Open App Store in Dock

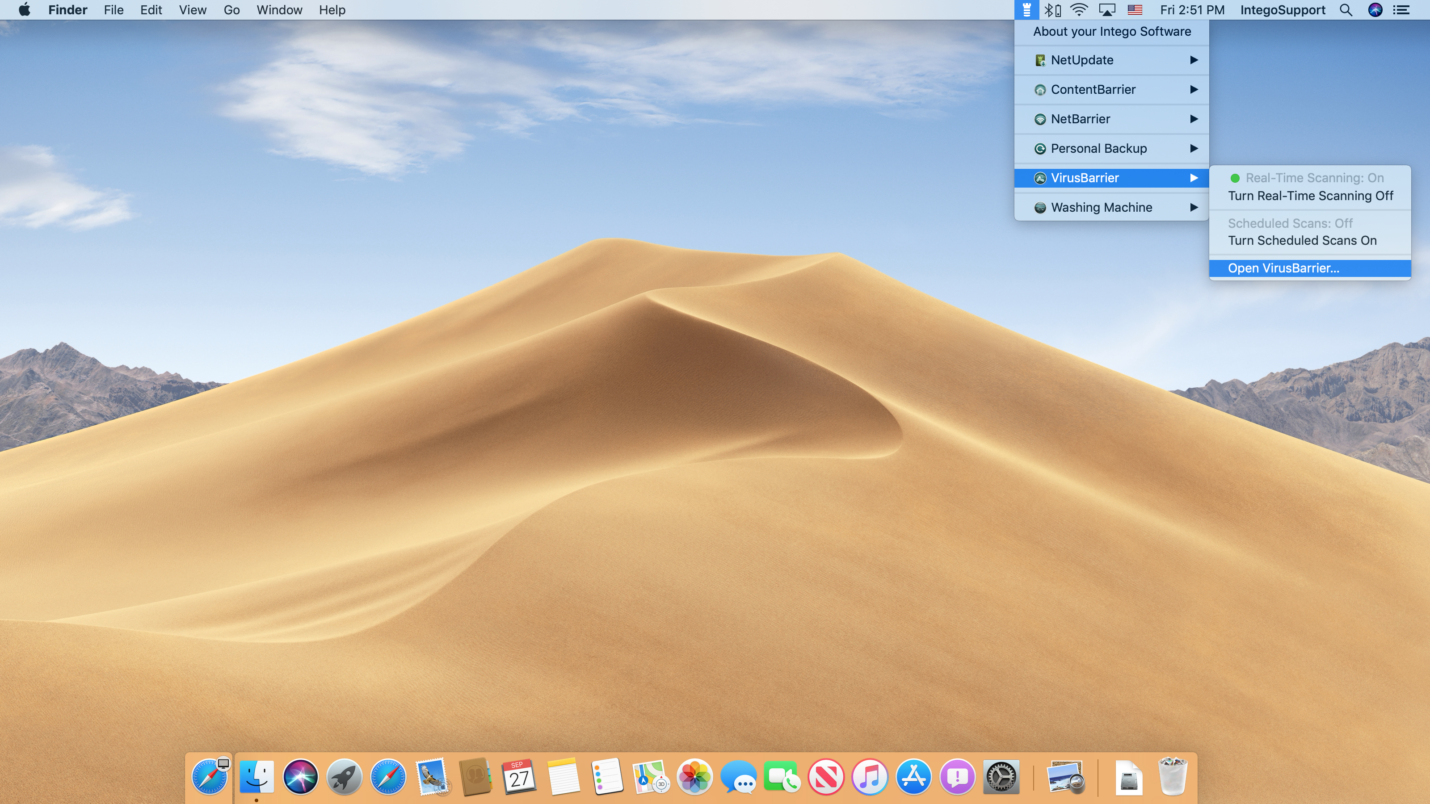pos(914,776)
